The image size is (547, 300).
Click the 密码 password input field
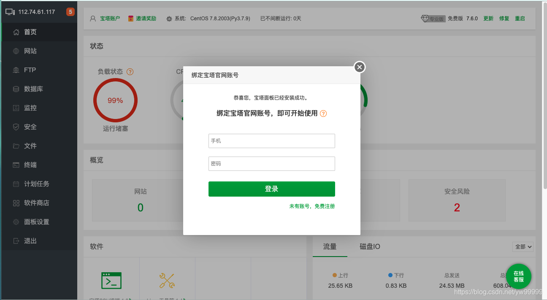click(272, 164)
